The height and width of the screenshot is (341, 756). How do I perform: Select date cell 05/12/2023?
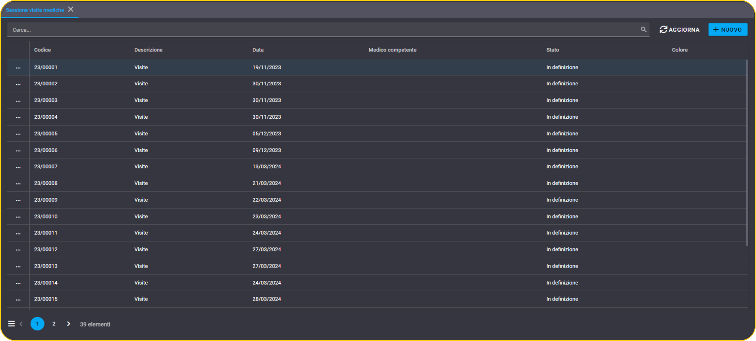pyautogui.click(x=267, y=134)
